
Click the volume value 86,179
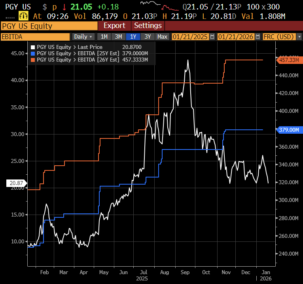tap(105, 17)
